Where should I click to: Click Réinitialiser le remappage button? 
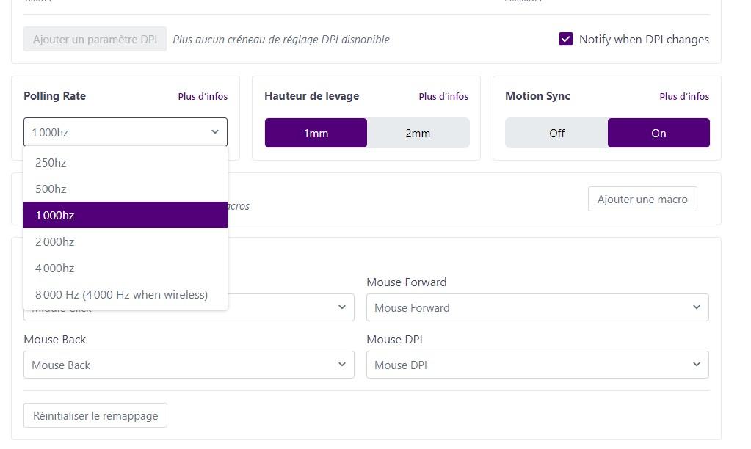(x=95, y=416)
